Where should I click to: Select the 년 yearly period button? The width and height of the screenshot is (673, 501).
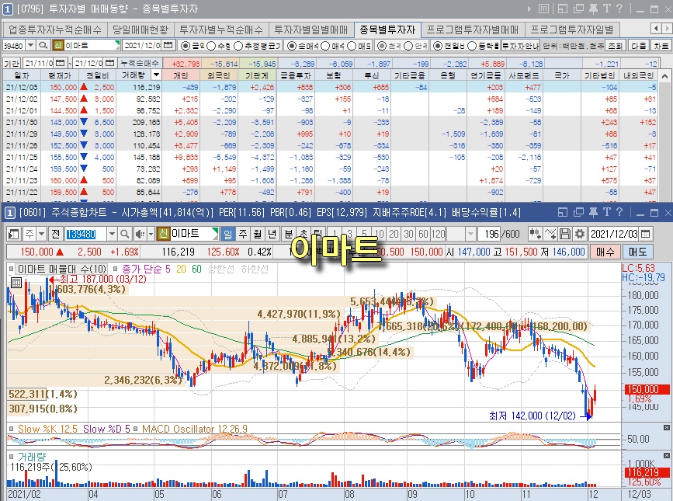(x=272, y=234)
